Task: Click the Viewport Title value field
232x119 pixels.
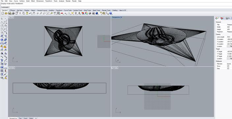Action: (x=229, y=25)
